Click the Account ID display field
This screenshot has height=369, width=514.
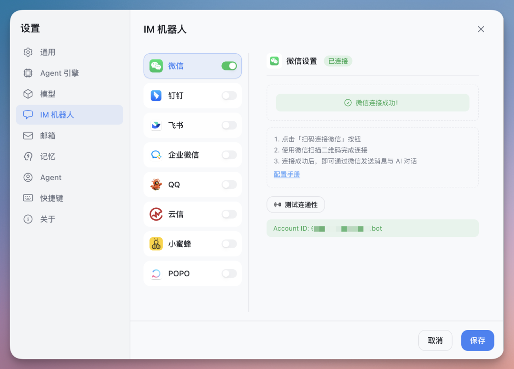(x=373, y=228)
